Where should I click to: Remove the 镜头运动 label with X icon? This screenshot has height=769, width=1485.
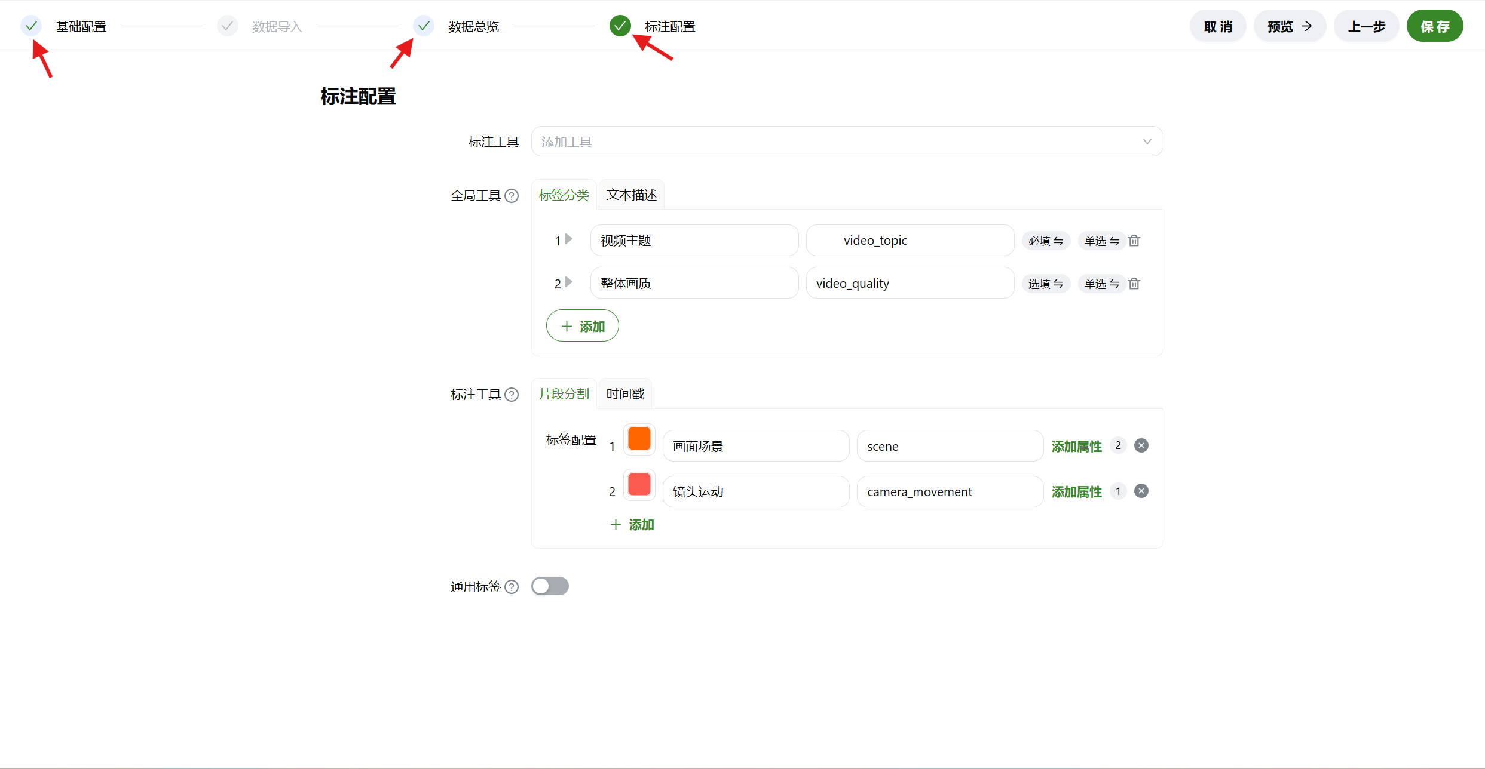pos(1141,491)
